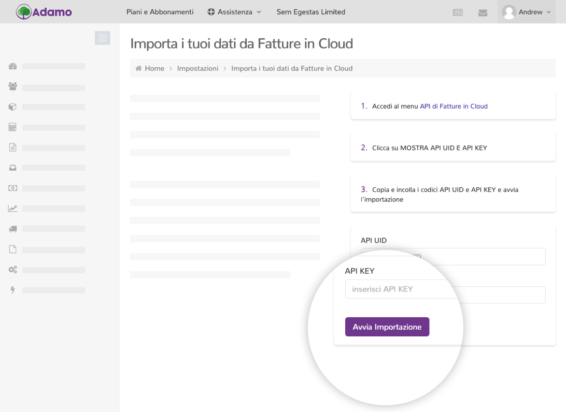
Task: Open the dashboard gauge icon in sidebar
Action: (x=12, y=66)
